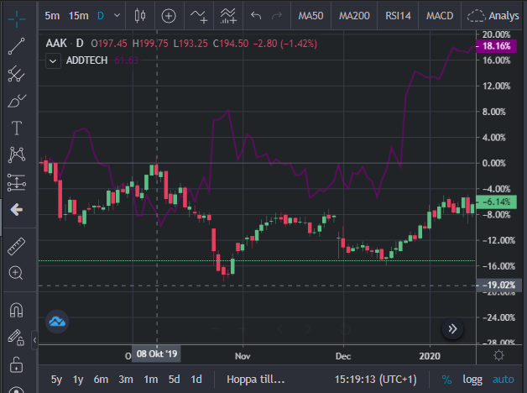This screenshot has width=527, height=393.
Task: Select the pitchfork tool
Action: (16, 73)
